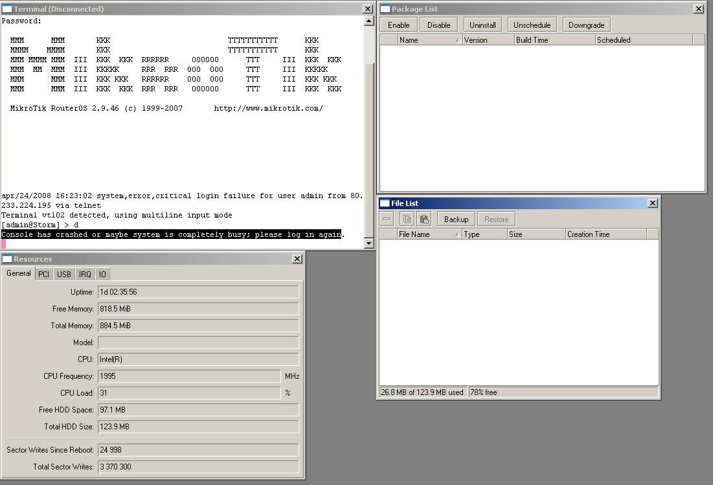Click the Disable button in Package List
Screen dimensions: 713x485
439,25
